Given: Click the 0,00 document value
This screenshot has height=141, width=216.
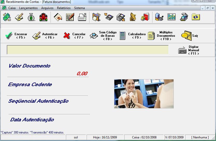Looking at the screenshot, I should tap(82, 73).
